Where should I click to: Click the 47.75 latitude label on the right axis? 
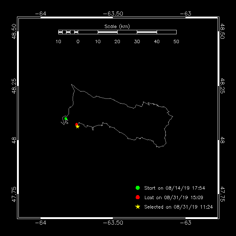tap(222, 194)
